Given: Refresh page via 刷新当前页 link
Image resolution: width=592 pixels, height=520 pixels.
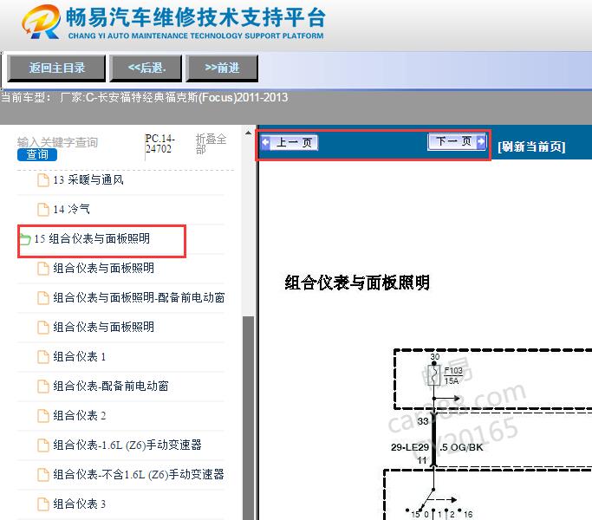Looking at the screenshot, I should click(531, 146).
